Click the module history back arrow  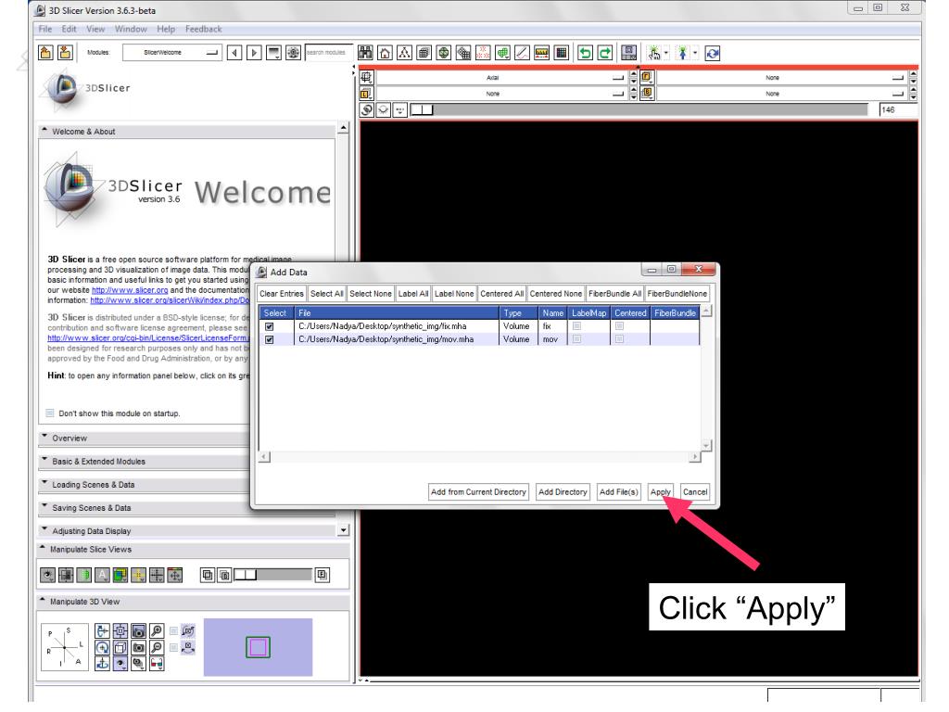tap(234, 53)
